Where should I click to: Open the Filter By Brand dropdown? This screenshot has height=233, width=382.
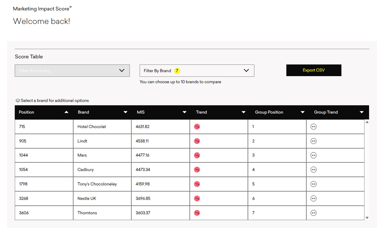point(197,71)
